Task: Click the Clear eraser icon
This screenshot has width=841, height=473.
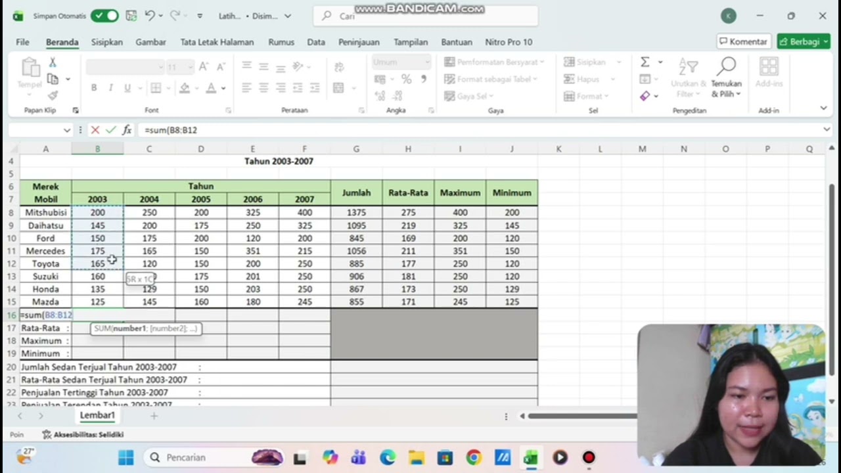Action: 645,96
